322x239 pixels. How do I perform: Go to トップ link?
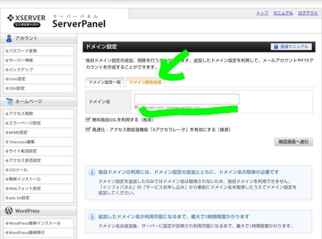tap(262, 13)
